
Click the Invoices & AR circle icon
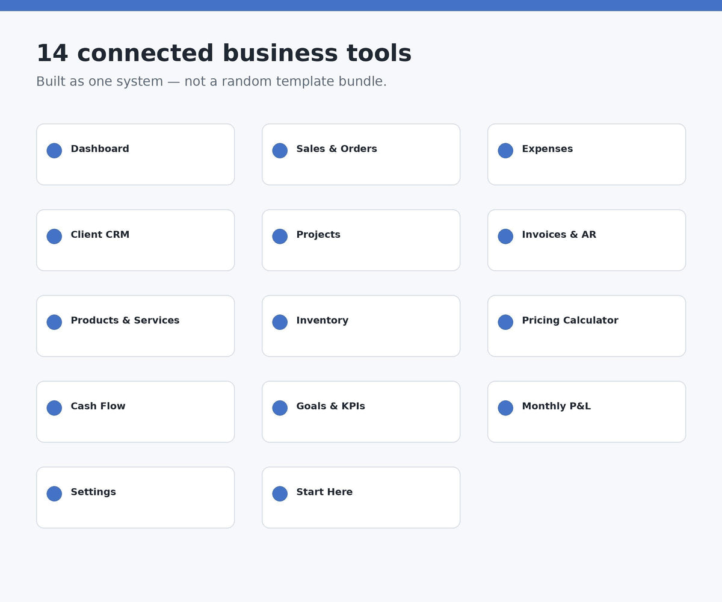point(505,237)
